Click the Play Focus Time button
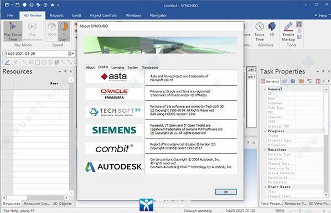 [13, 31]
